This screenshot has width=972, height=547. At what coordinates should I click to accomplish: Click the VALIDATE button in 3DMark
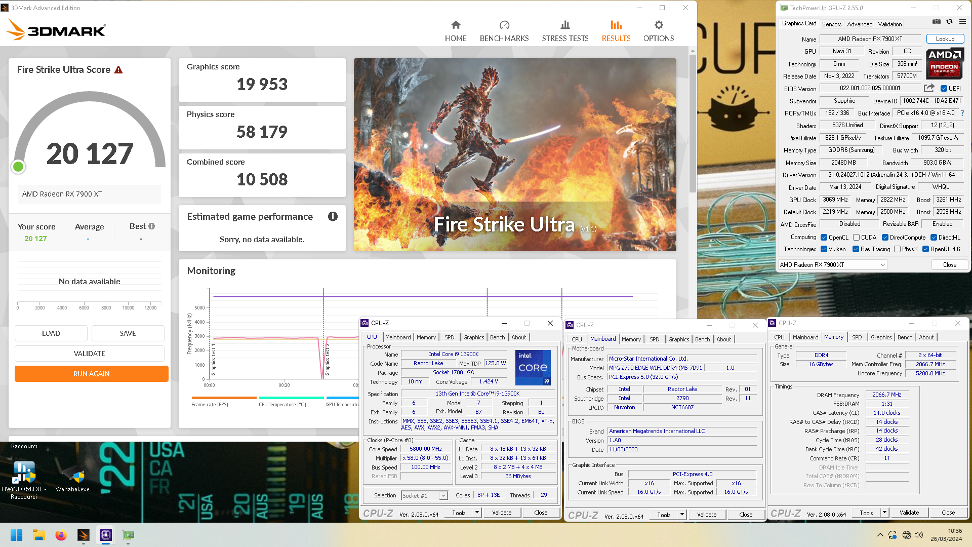pos(90,354)
